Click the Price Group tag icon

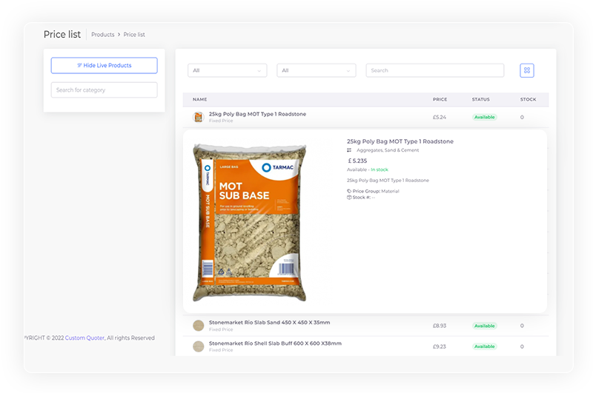pos(349,191)
